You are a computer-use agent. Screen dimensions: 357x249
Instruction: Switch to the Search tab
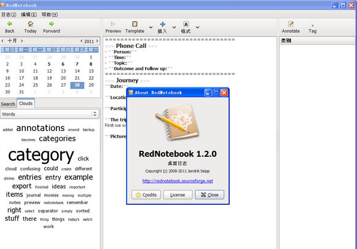click(x=8, y=104)
